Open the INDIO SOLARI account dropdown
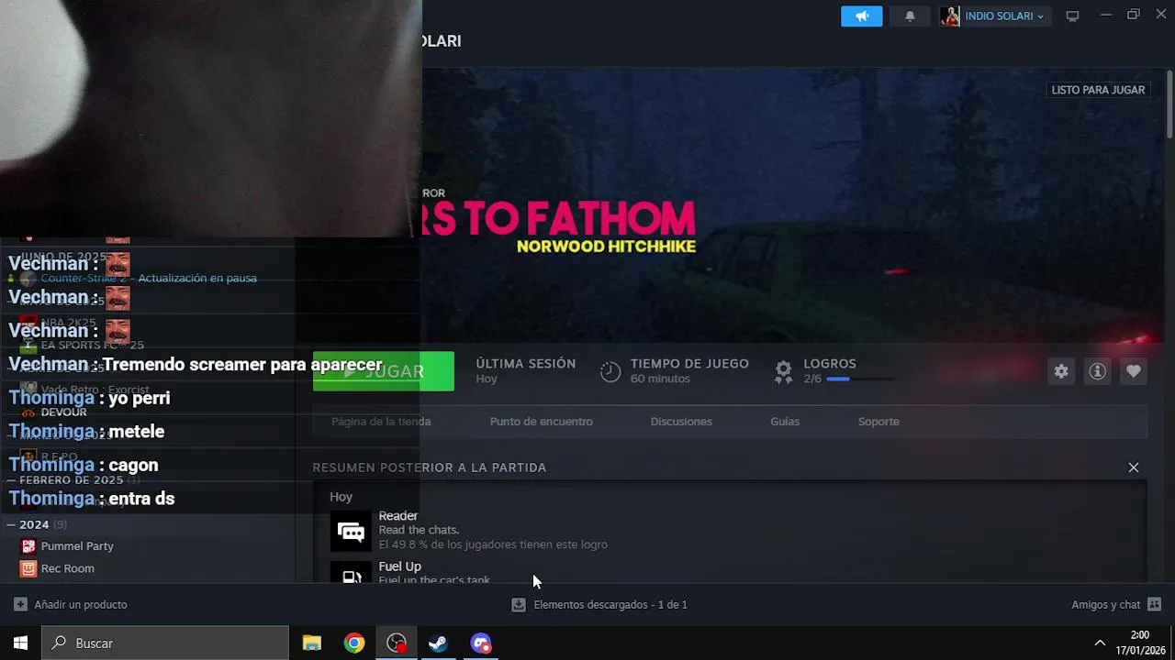Viewport: 1175px width, 660px height. click(x=1003, y=16)
